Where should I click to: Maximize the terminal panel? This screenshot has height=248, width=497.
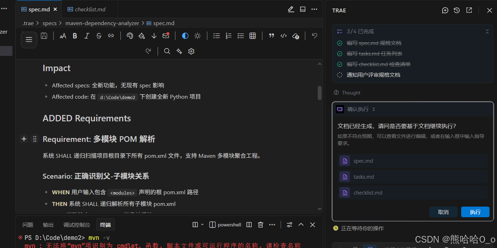[x=301, y=225]
